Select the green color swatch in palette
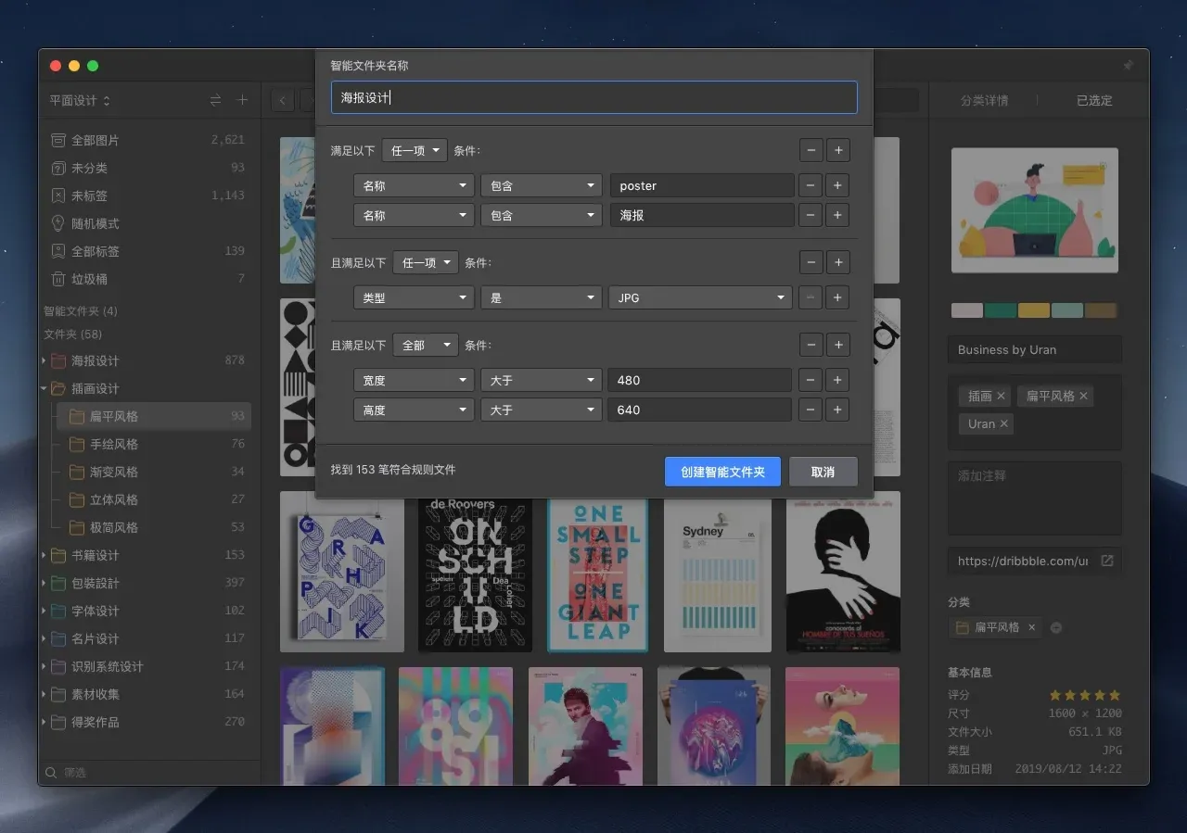1187x833 pixels. (1001, 310)
